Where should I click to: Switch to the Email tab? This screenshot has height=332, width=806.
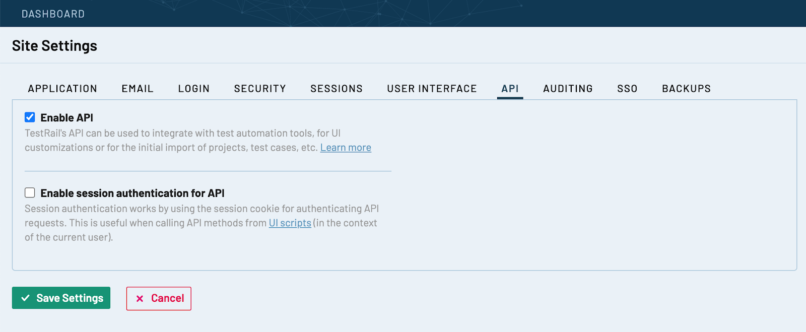coord(138,89)
